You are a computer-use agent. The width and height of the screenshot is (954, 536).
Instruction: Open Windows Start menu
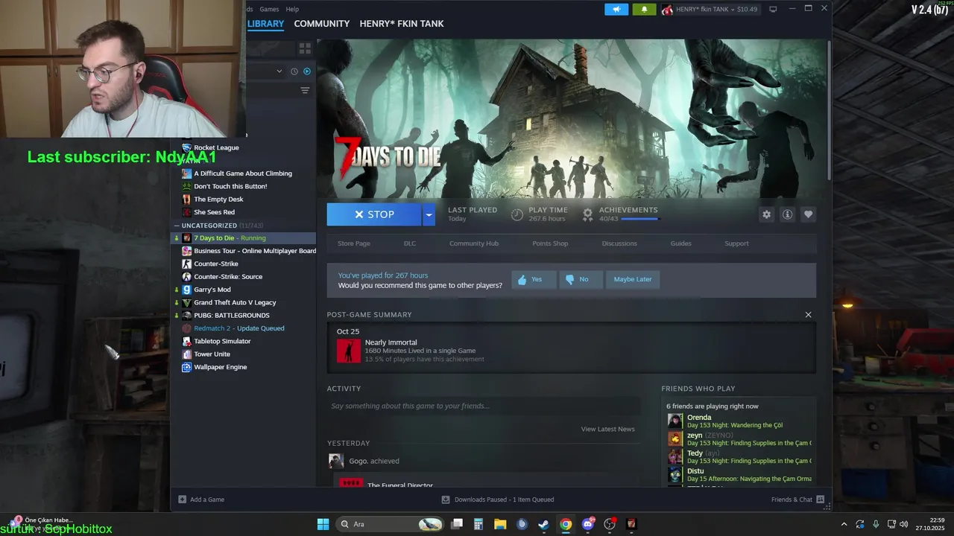pos(323,524)
